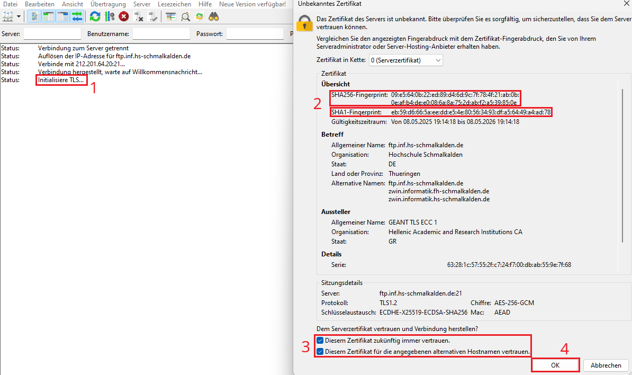Image resolution: width=632 pixels, height=375 pixels.
Task: Click the Benutzername input field
Action: tap(161, 34)
